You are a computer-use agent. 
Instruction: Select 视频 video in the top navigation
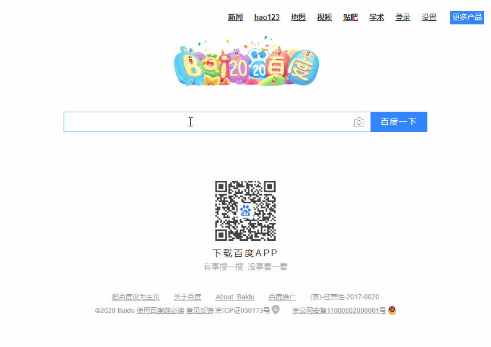(x=324, y=18)
